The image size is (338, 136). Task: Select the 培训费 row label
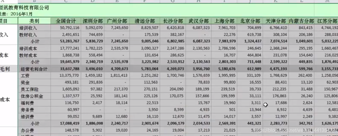35,117
